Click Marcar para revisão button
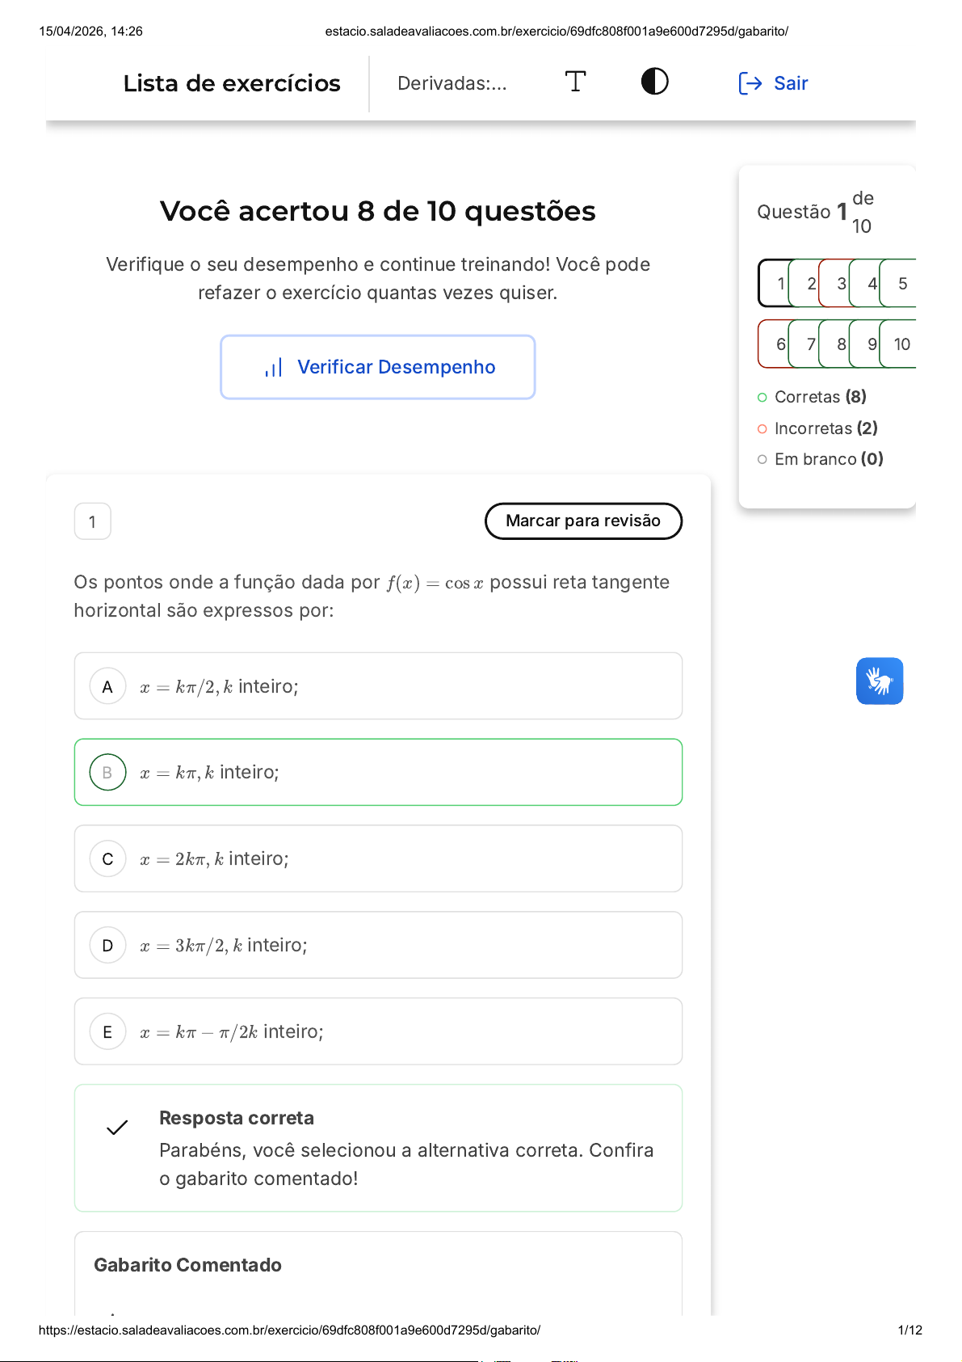The width and height of the screenshot is (962, 1362). coord(583,521)
